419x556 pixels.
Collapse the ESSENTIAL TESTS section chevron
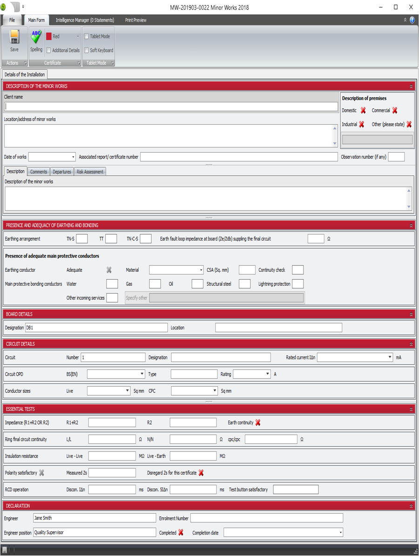click(410, 409)
